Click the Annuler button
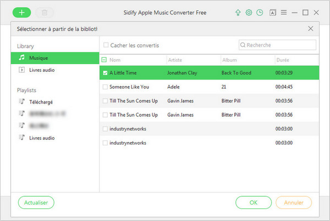 pyautogui.click(x=294, y=202)
